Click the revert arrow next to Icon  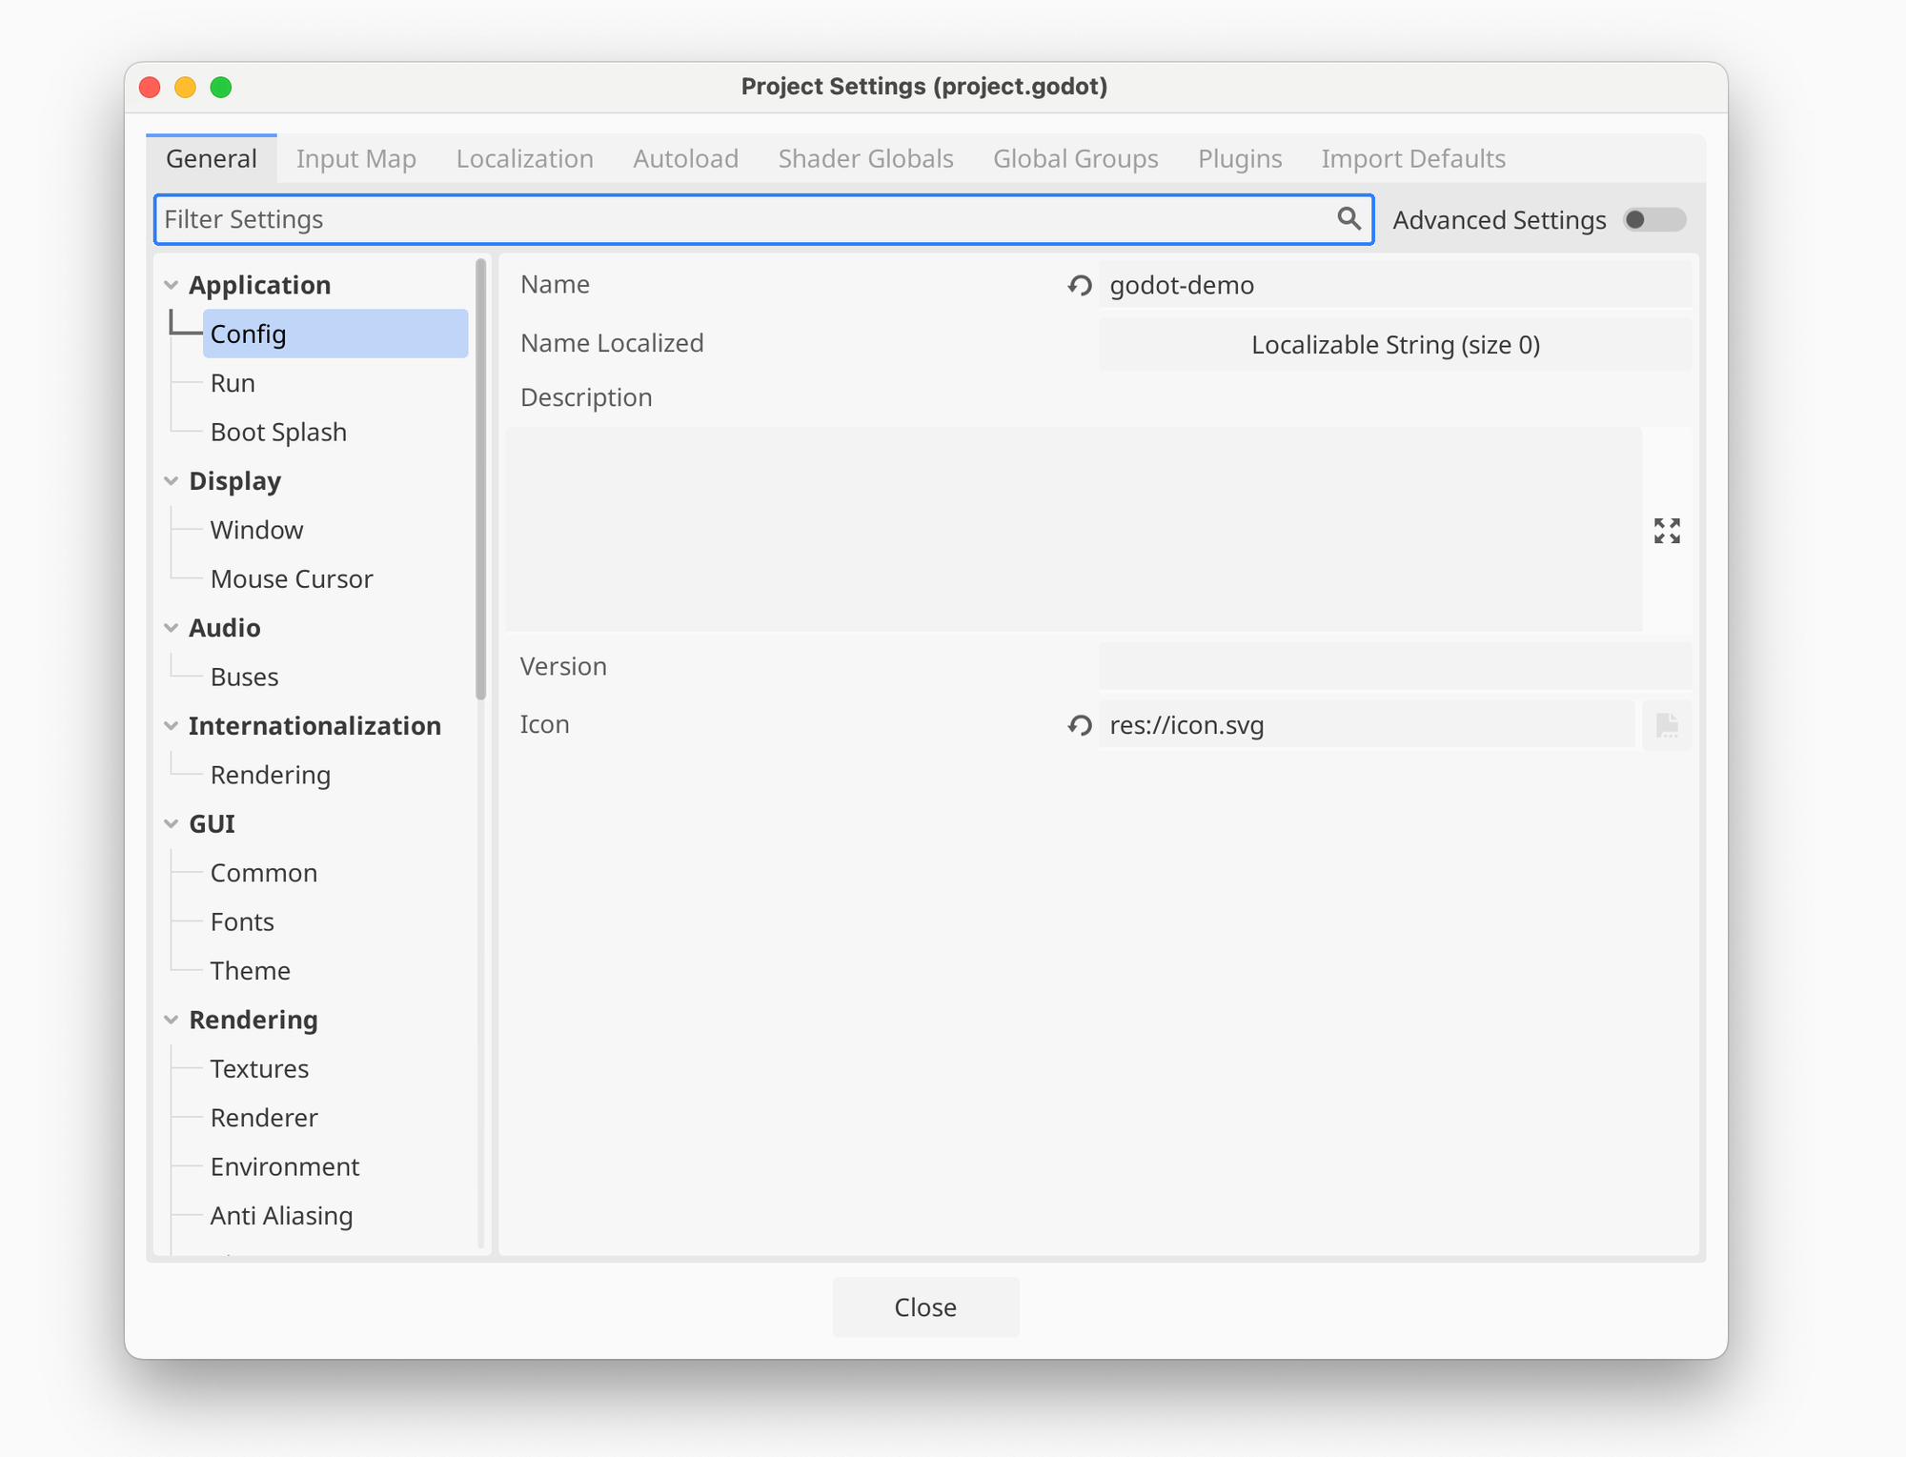(1079, 726)
